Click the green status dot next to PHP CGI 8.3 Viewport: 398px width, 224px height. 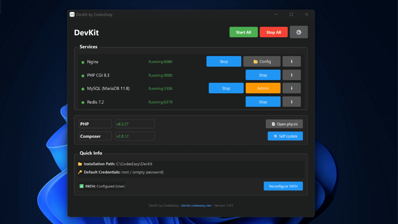click(83, 75)
